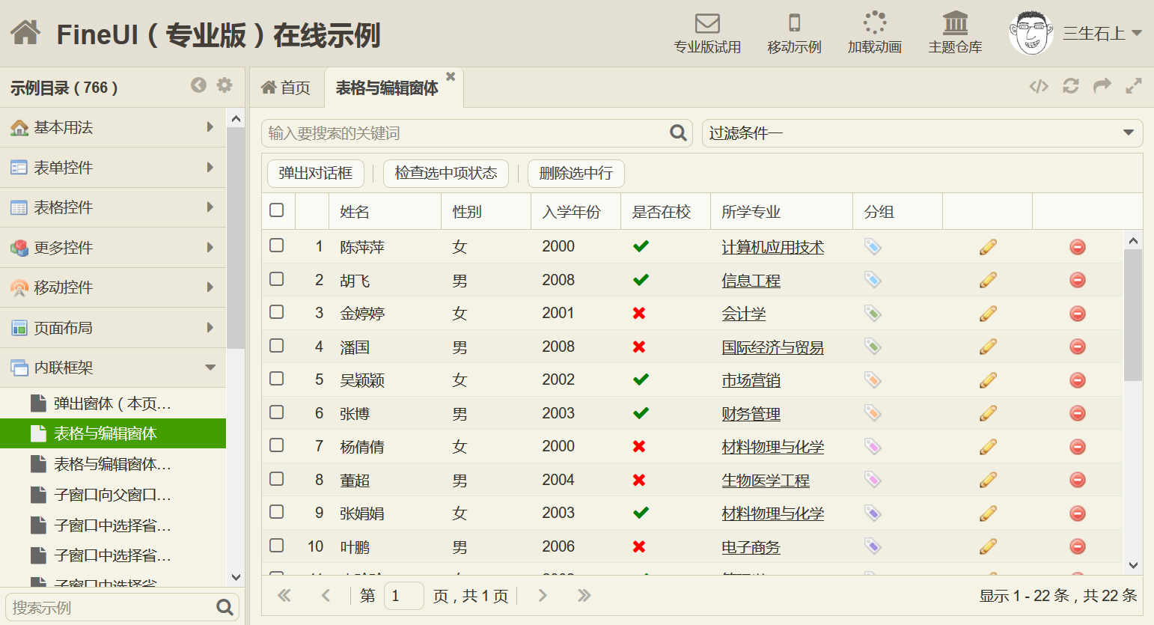1154x625 pixels.
Task: Click the pencil edit icon for 陈萍萍
Action: [x=988, y=247]
